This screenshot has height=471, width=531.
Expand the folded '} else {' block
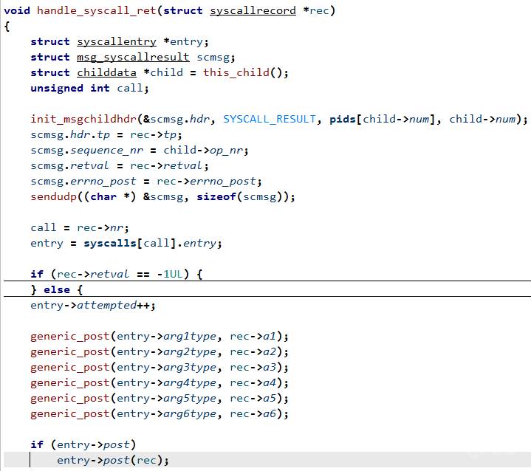[56, 289]
